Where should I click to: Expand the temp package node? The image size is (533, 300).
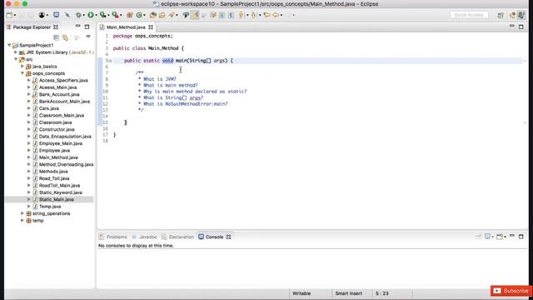(x=22, y=220)
